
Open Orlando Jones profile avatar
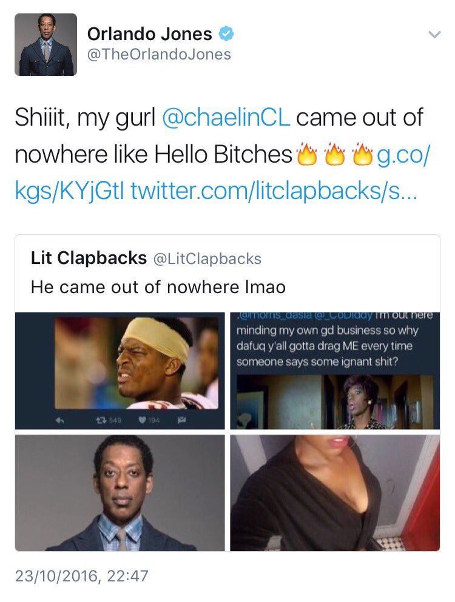[45, 44]
